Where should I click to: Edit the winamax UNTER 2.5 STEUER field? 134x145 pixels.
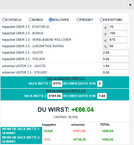coord(116,72)
